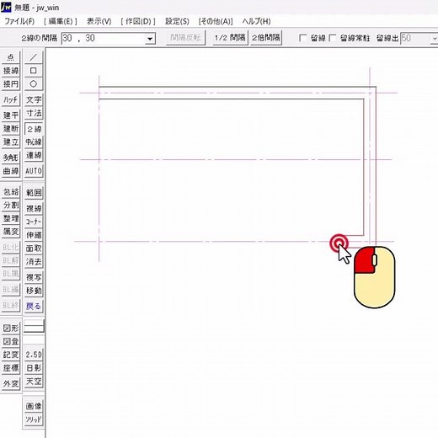
Task: Click the 1/2 間隔 button
Action: coord(230,38)
